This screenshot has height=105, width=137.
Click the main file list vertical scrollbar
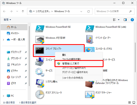[x=135, y=58]
